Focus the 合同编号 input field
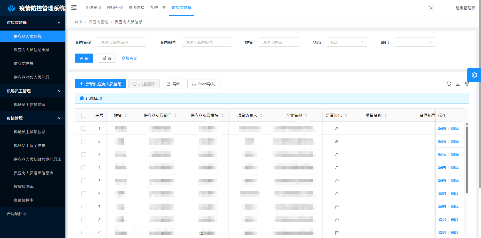 pos(207,42)
